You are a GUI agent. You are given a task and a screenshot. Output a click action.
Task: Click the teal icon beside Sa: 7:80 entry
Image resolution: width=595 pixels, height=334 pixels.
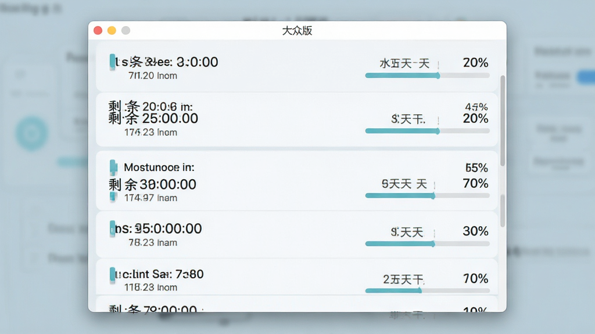click(x=112, y=275)
